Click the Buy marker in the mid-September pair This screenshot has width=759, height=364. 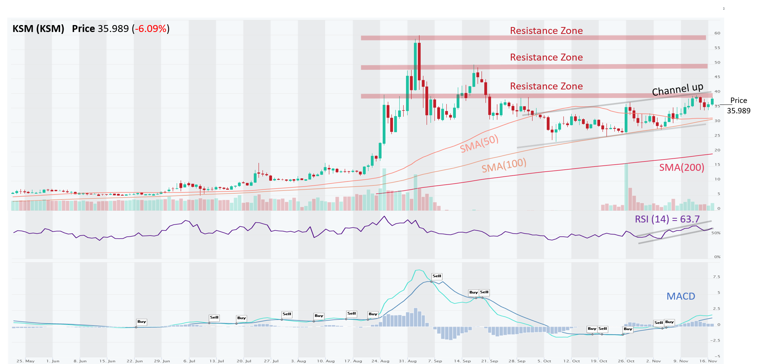point(473,292)
